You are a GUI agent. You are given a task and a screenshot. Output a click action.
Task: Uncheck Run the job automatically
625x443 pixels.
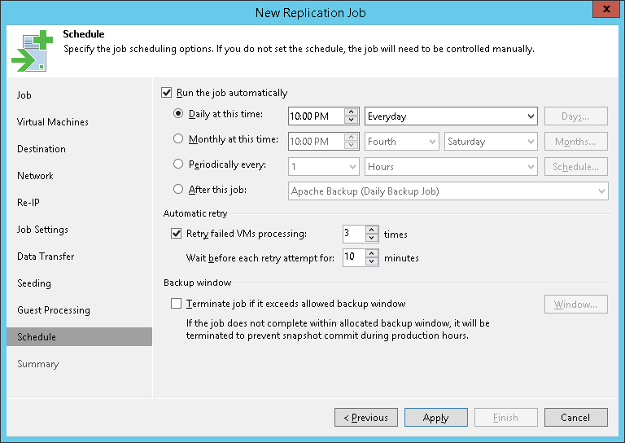pyautogui.click(x=168, y=93)
